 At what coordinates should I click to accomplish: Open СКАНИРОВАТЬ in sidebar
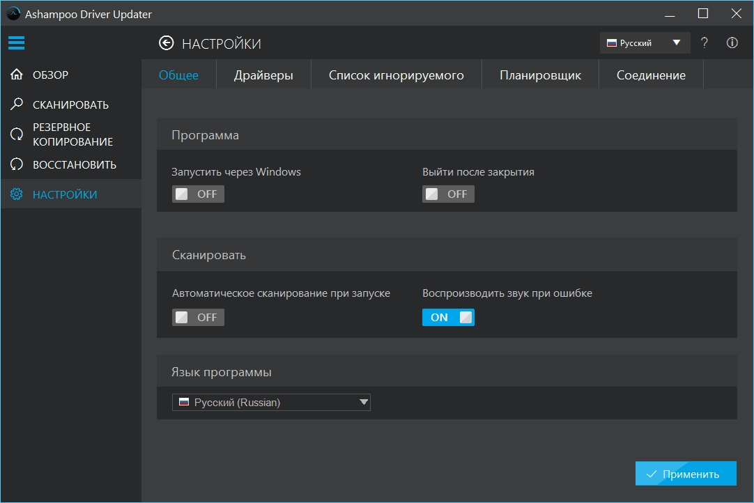coord(71,105)
